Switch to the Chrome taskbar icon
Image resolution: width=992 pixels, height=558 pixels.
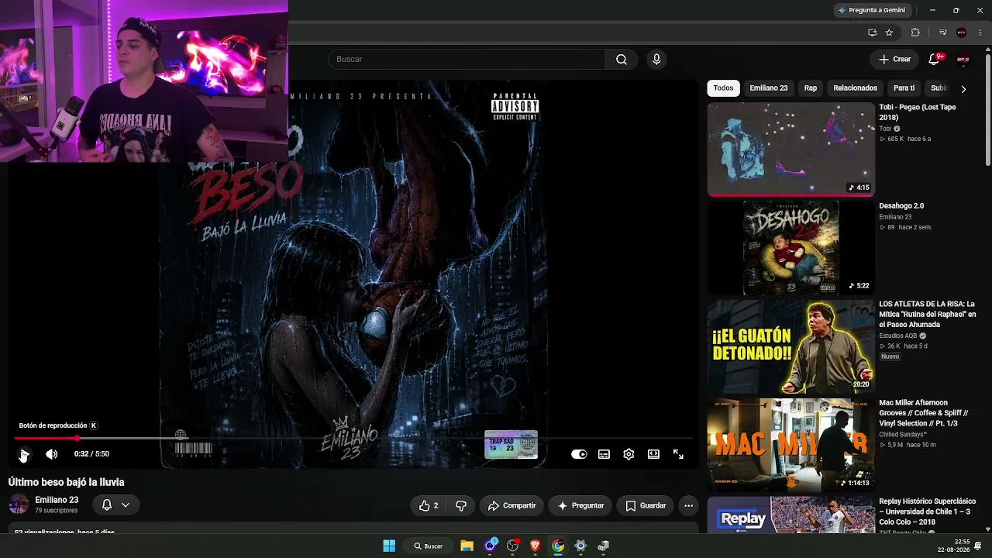(558, 546)
